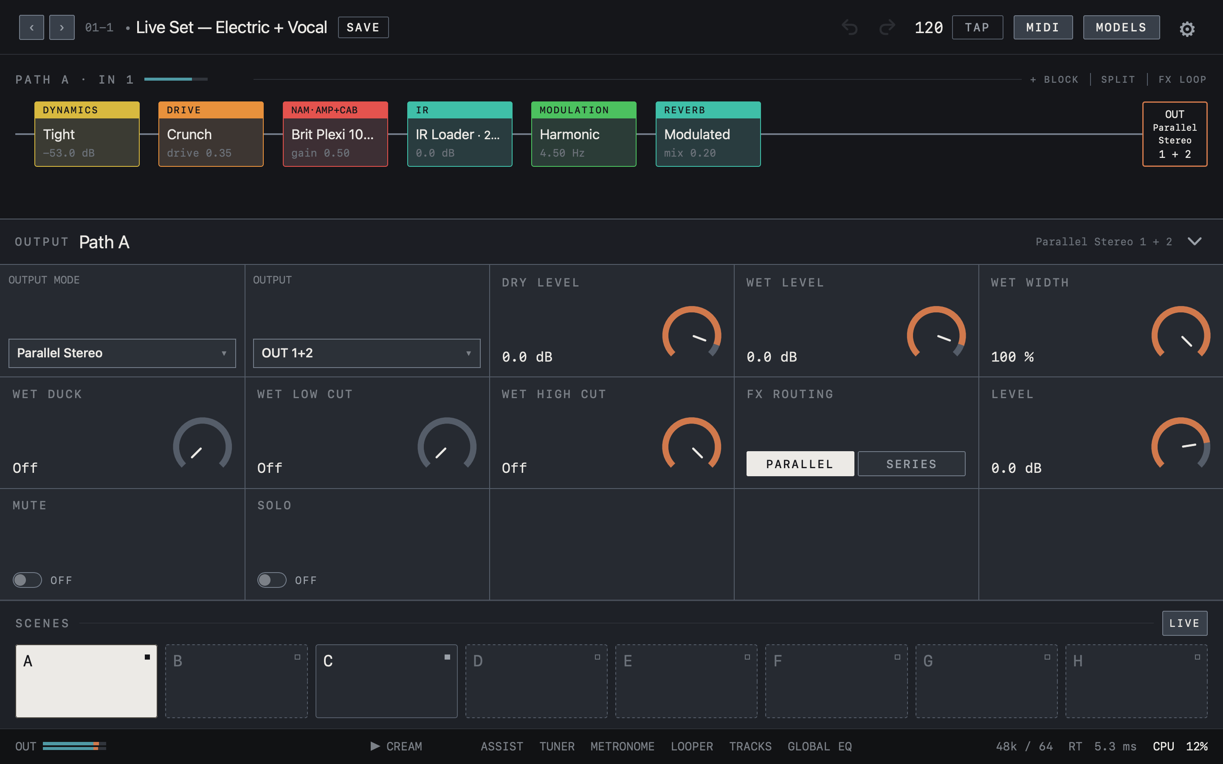Image resolution: width=1223 pixels, height=764 pixels.
Task: Click scene B marker square
Action: click(297, 657)
